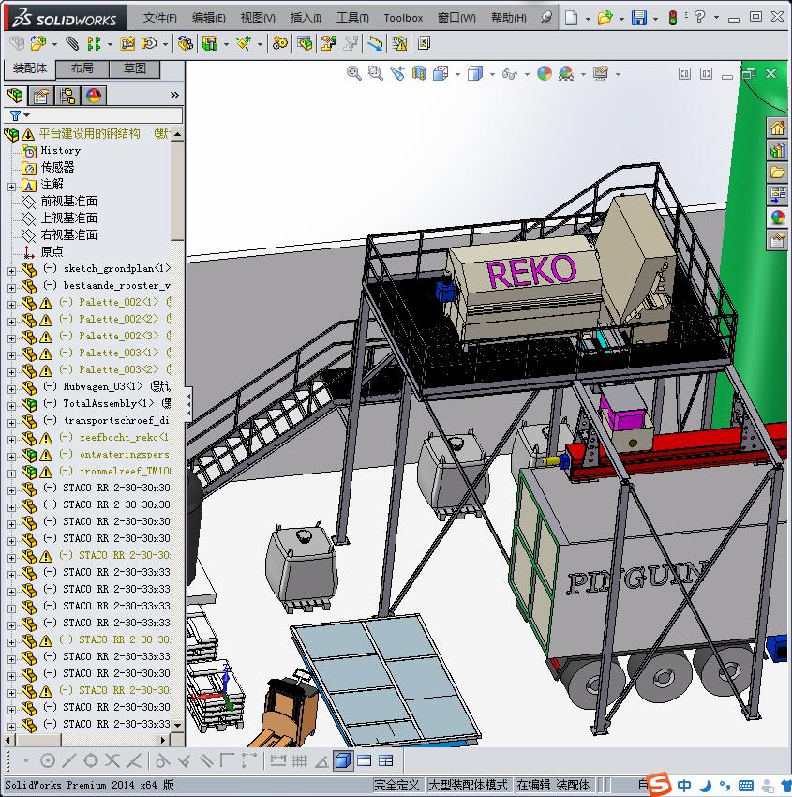Click the feature tree scroll-down arrow
The height and width of the screenshot is (797, 792).
point(177,725)
